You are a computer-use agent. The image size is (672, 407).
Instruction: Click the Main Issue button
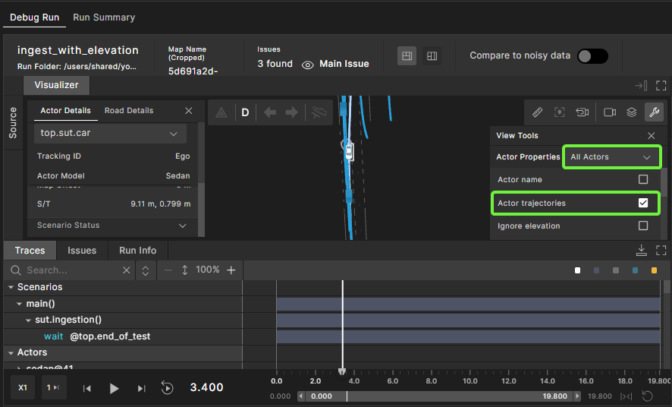335,65
